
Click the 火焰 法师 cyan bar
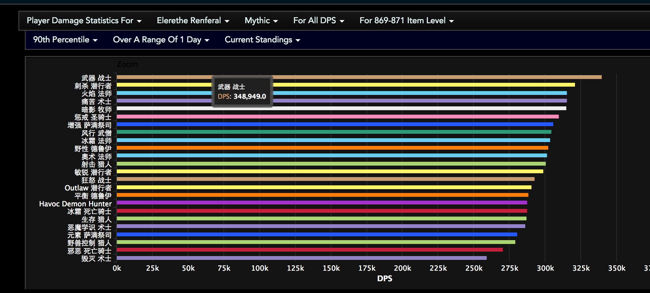pyautogui.click(x=351, y=93)
